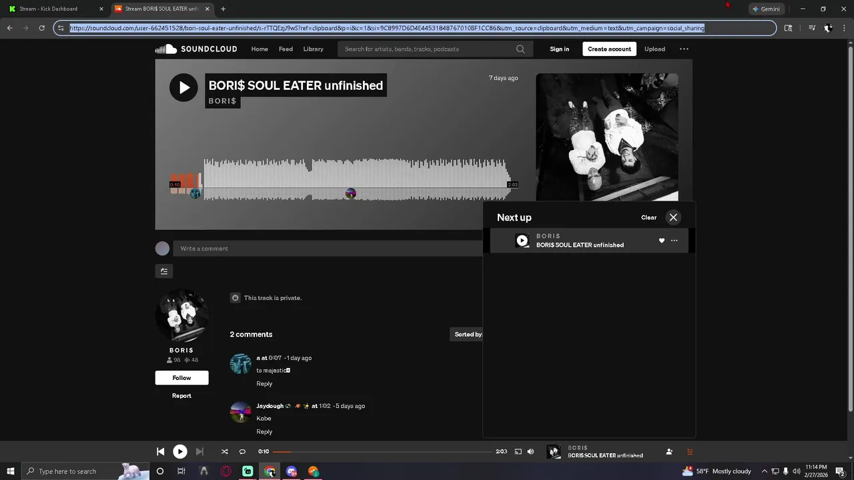Click the now playing artwork thumbnail
Viewport: 854px width, 480px height.
(554, 451)
